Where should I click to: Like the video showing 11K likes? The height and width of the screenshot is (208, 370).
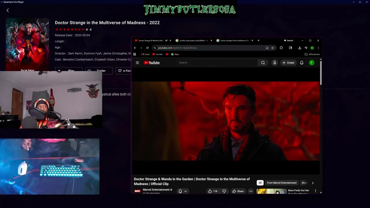[x=213, y=191]
